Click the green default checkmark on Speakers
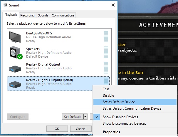Image resolution: width=178 pixels, height=137 pixels. coord(20,56)
